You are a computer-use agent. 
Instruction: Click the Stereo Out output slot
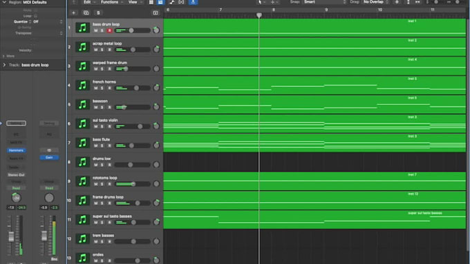pos(16,175)
